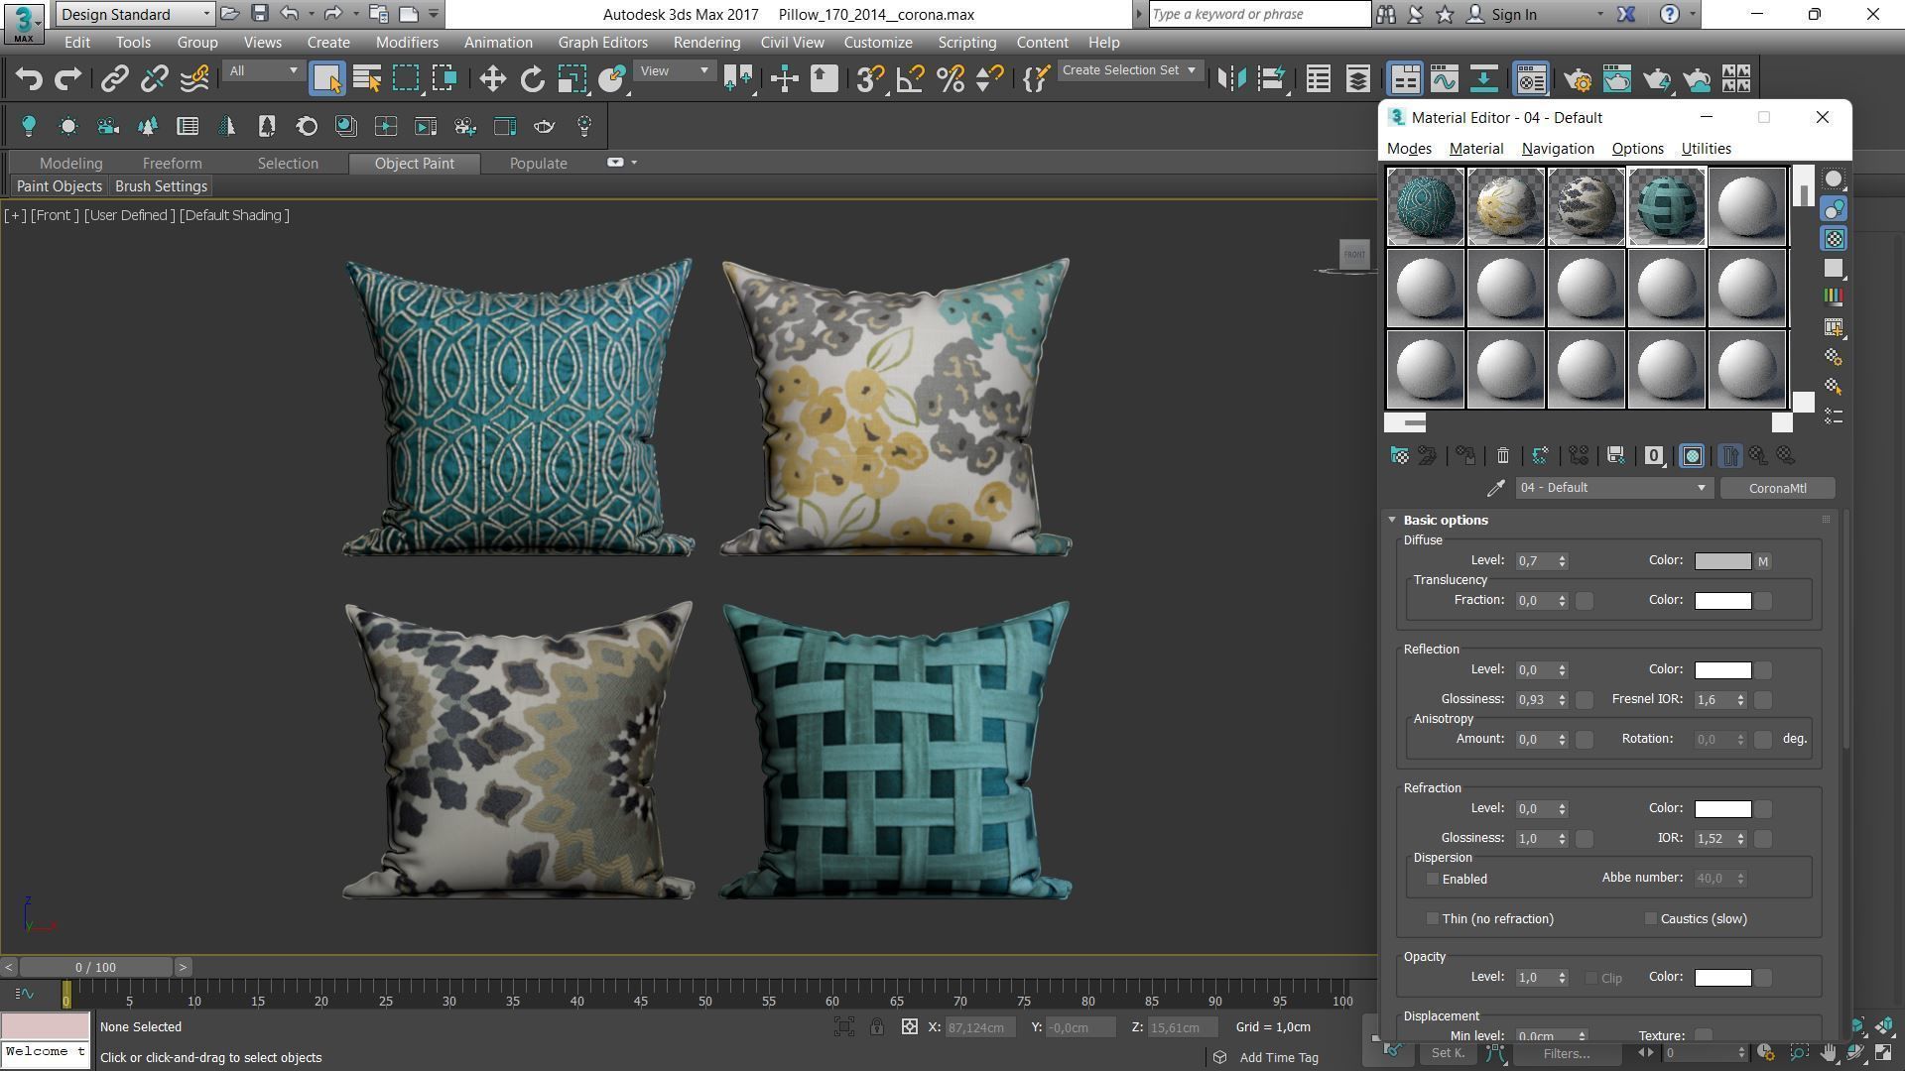Image resolution: width=1905 pixels, height=1071 pixels.
Task: Open the Rendering menu
Action: (706, 43)
